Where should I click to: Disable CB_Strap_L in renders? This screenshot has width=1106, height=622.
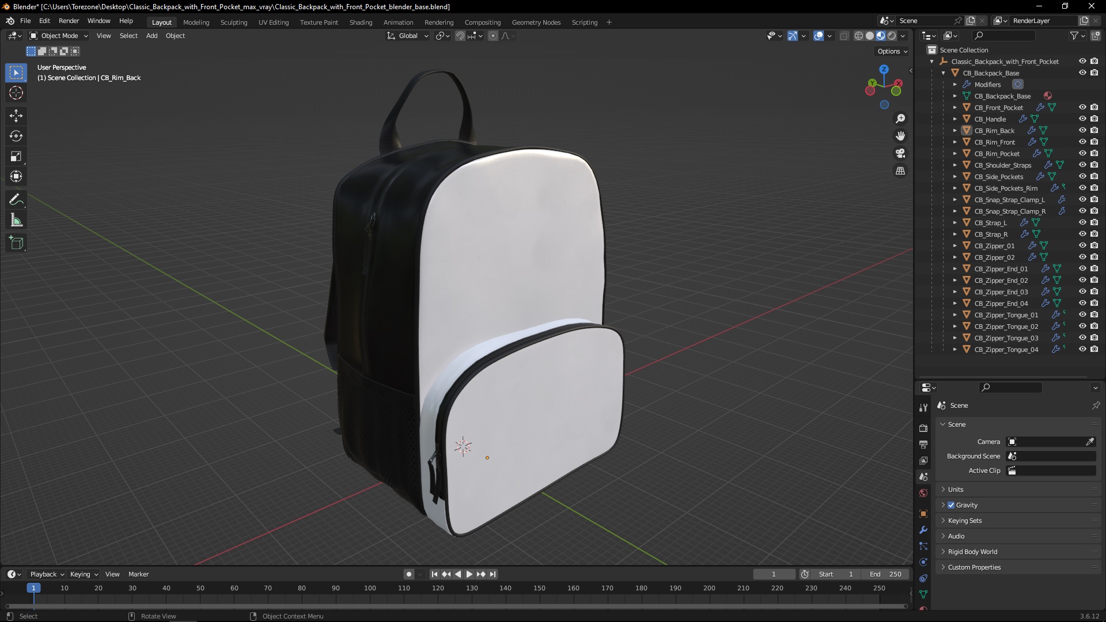coord(1094,222)
